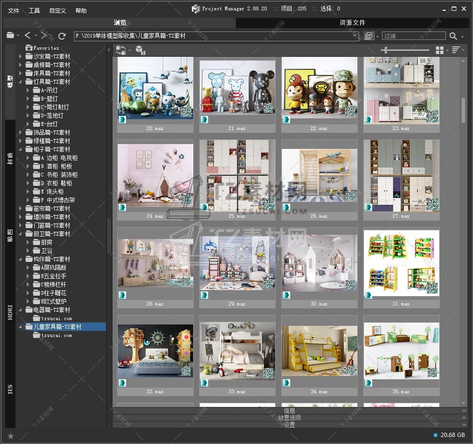Adjust the thumbnail size slider handle
This screenshot has height=444, width=473.
click(x=386, y=50)
